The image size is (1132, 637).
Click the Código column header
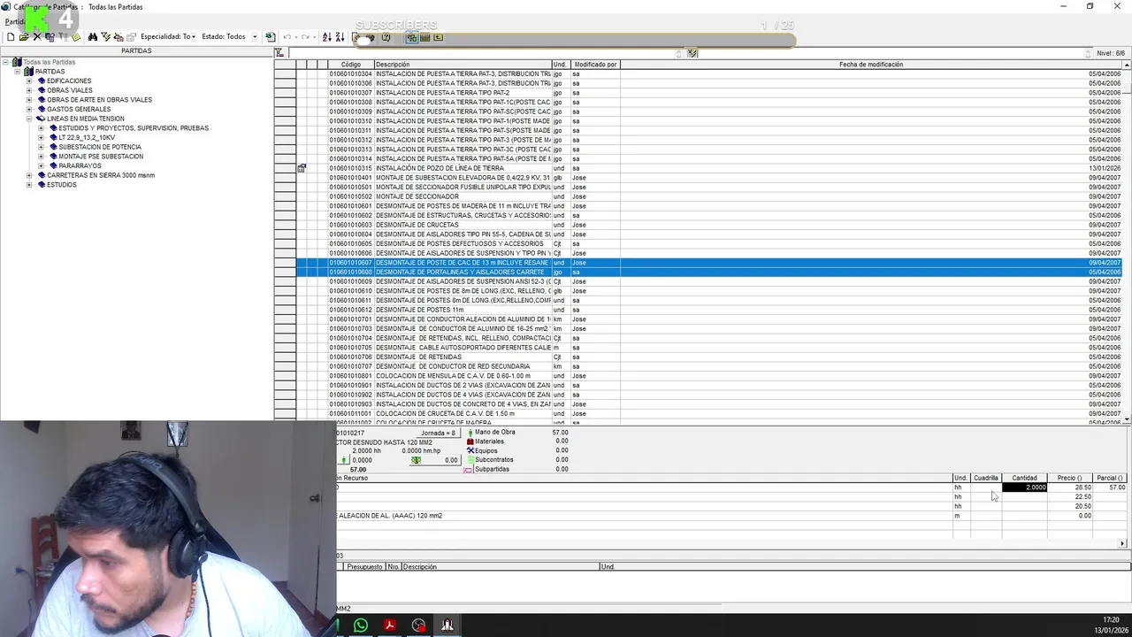pos(350,65)
